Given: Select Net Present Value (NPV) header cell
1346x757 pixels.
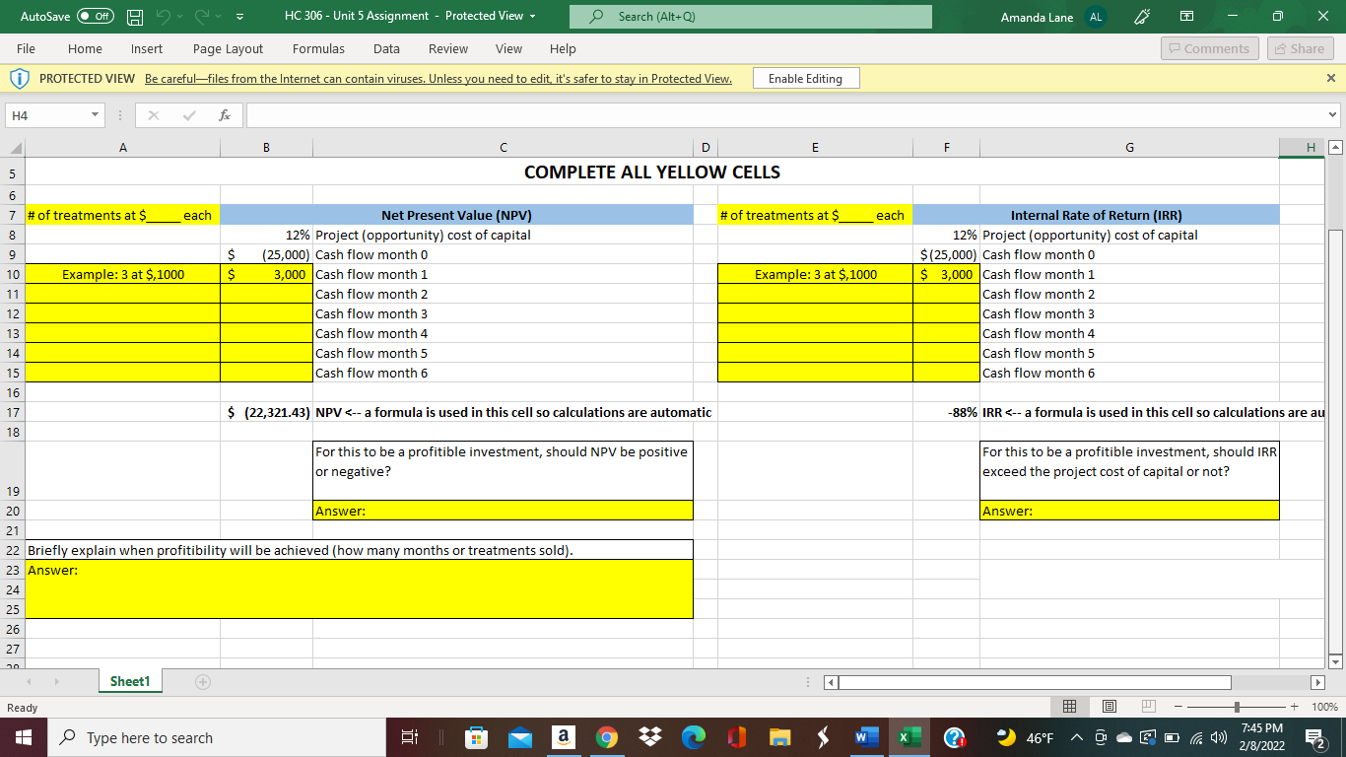Looking at the screenshot, I should pos(456,215).
